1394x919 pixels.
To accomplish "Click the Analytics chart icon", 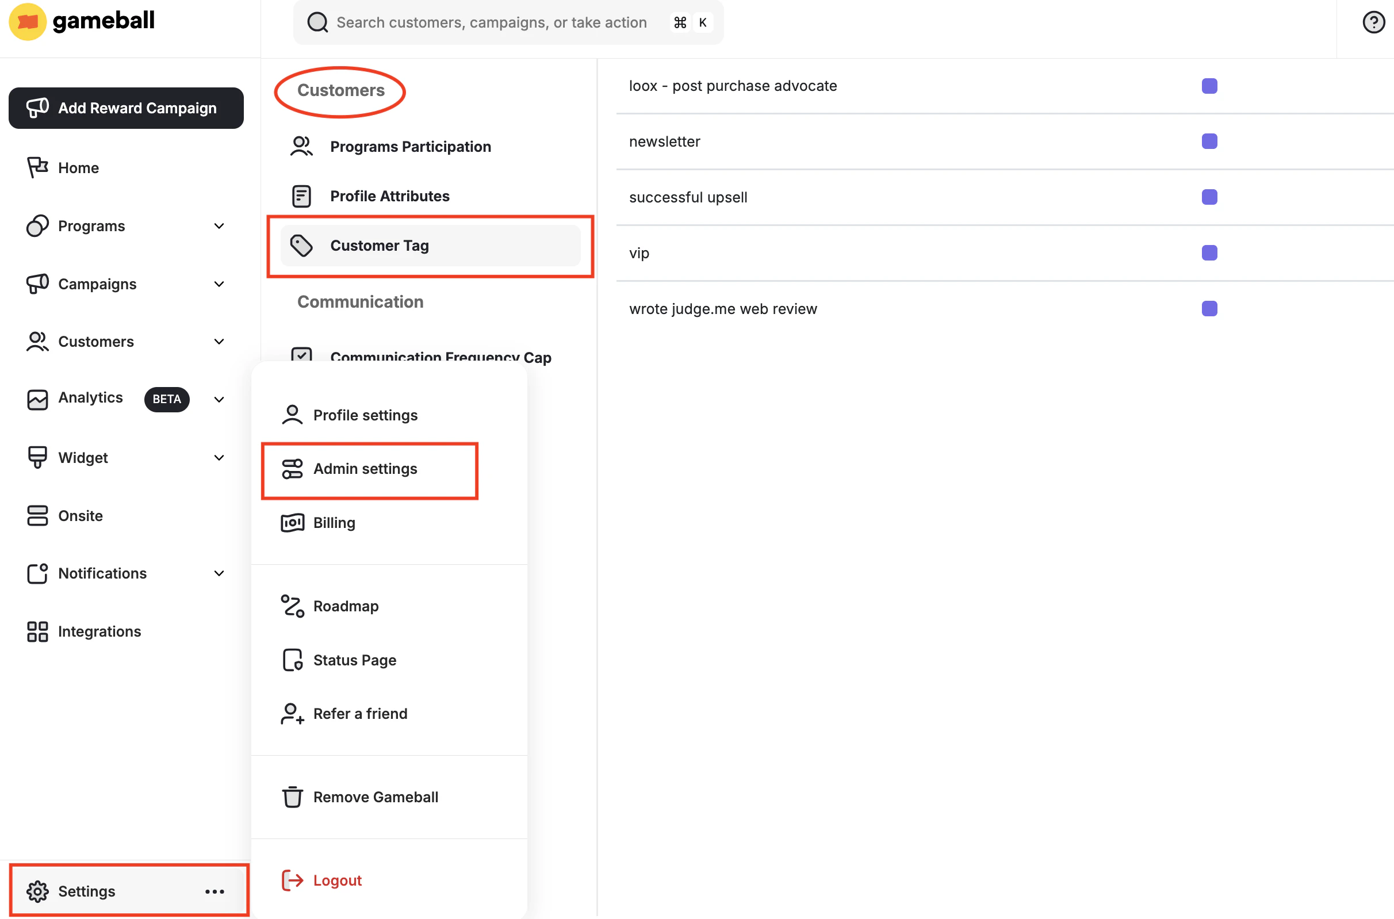I will tap(37, 399).
